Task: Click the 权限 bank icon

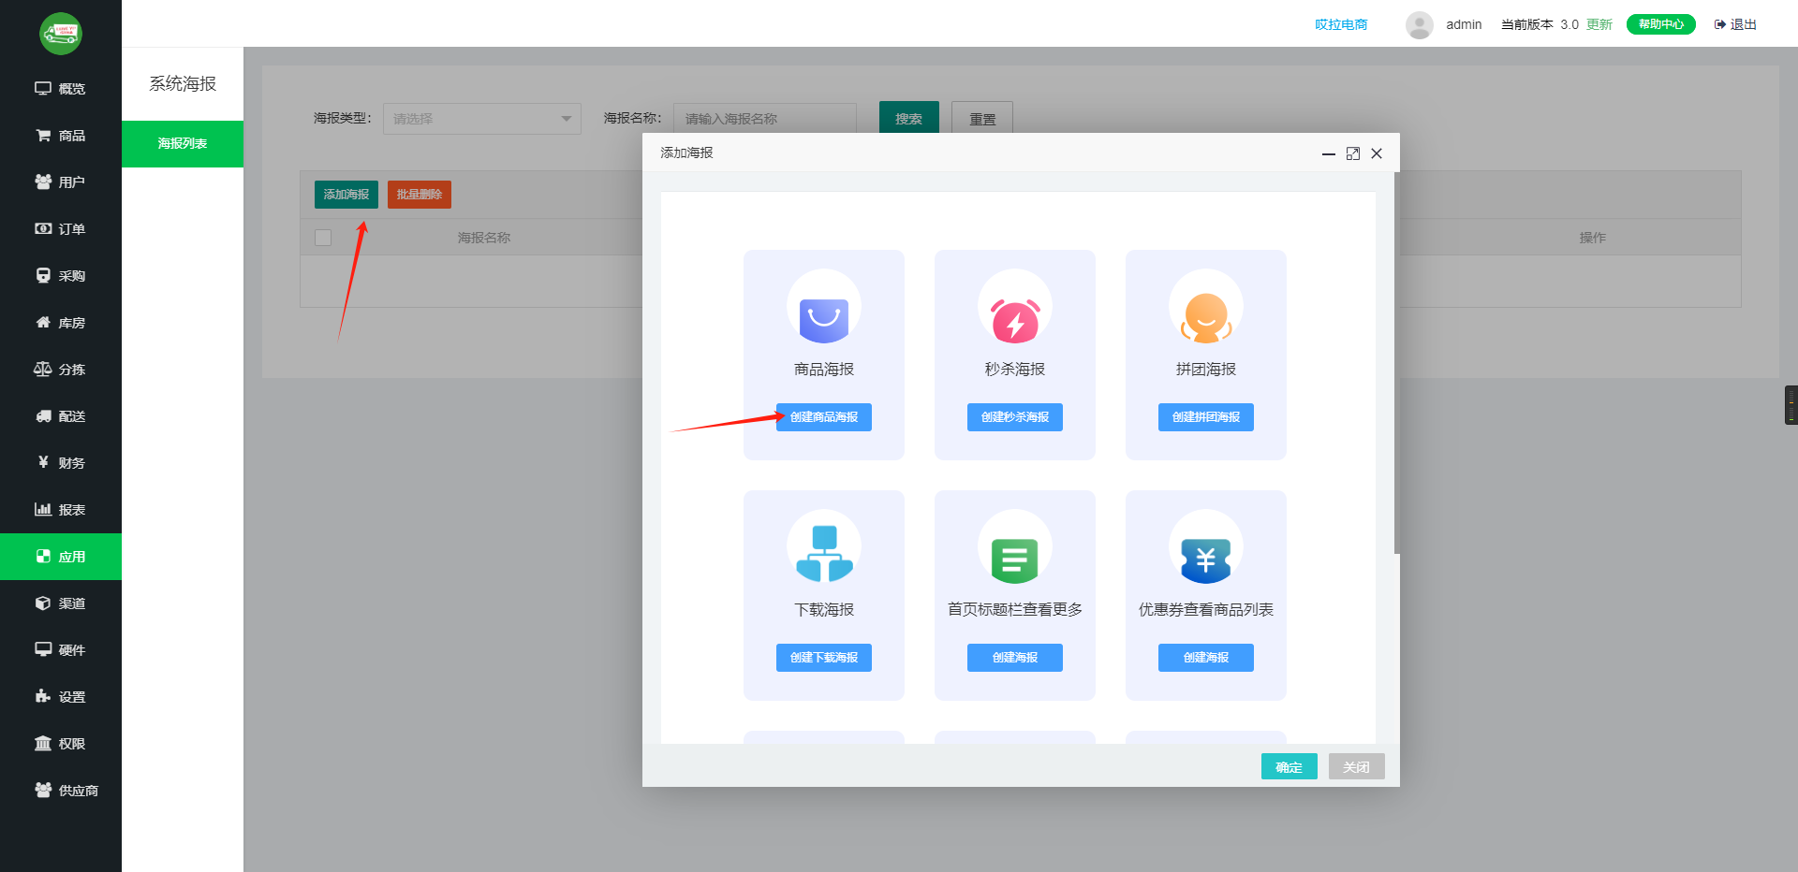Action: coord(43,743)
